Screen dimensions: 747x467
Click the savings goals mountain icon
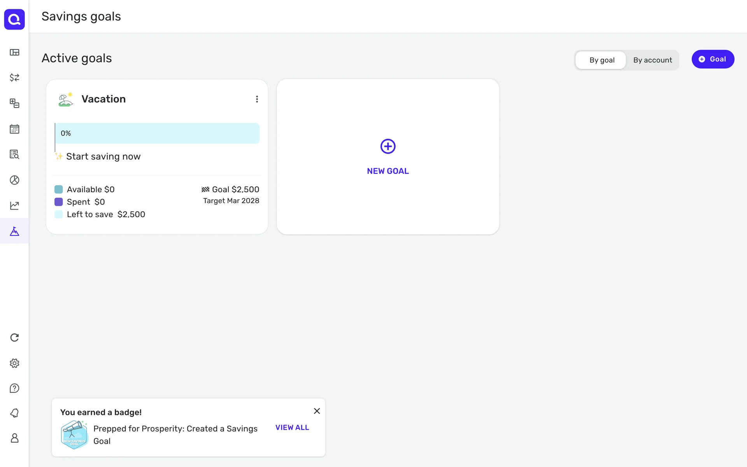pos(14,231)
